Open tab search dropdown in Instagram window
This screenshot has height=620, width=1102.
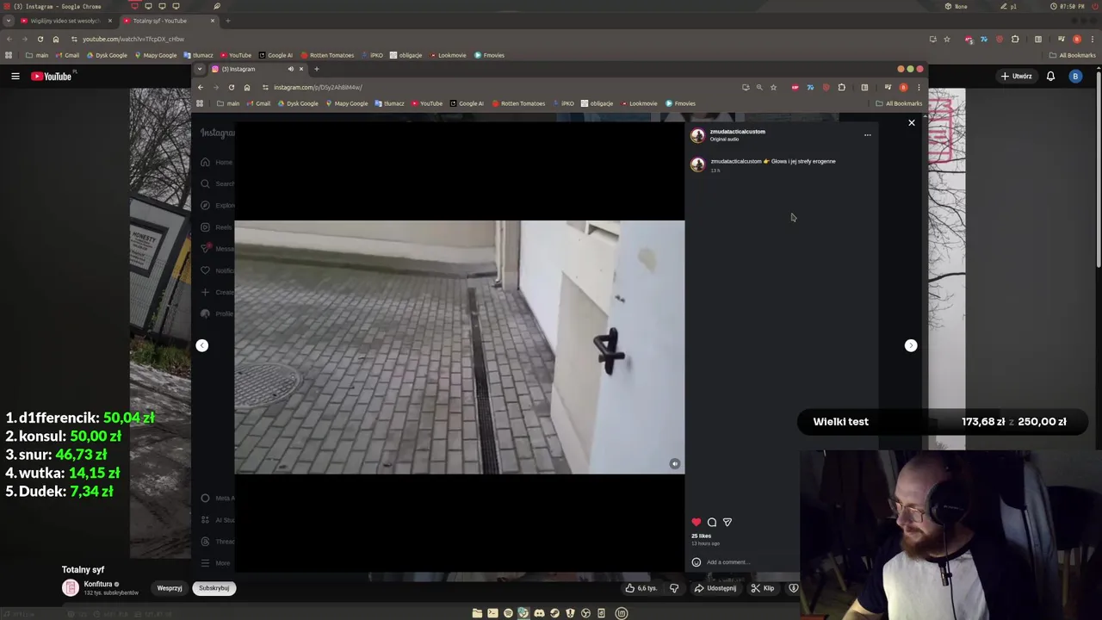(x=200, y=69)
